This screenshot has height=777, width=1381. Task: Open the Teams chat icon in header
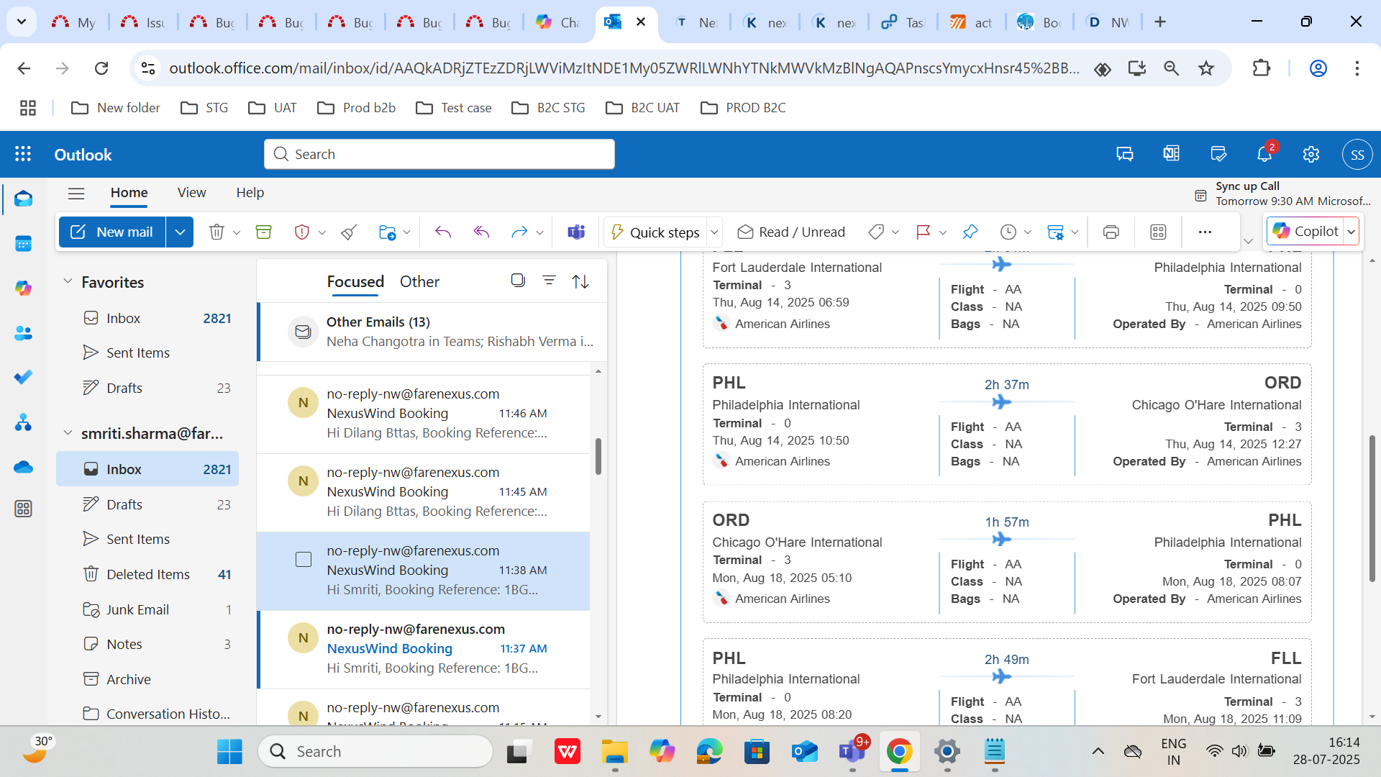coord(1125,154)
